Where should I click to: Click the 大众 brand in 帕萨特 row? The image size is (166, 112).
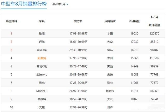[110, 99]
